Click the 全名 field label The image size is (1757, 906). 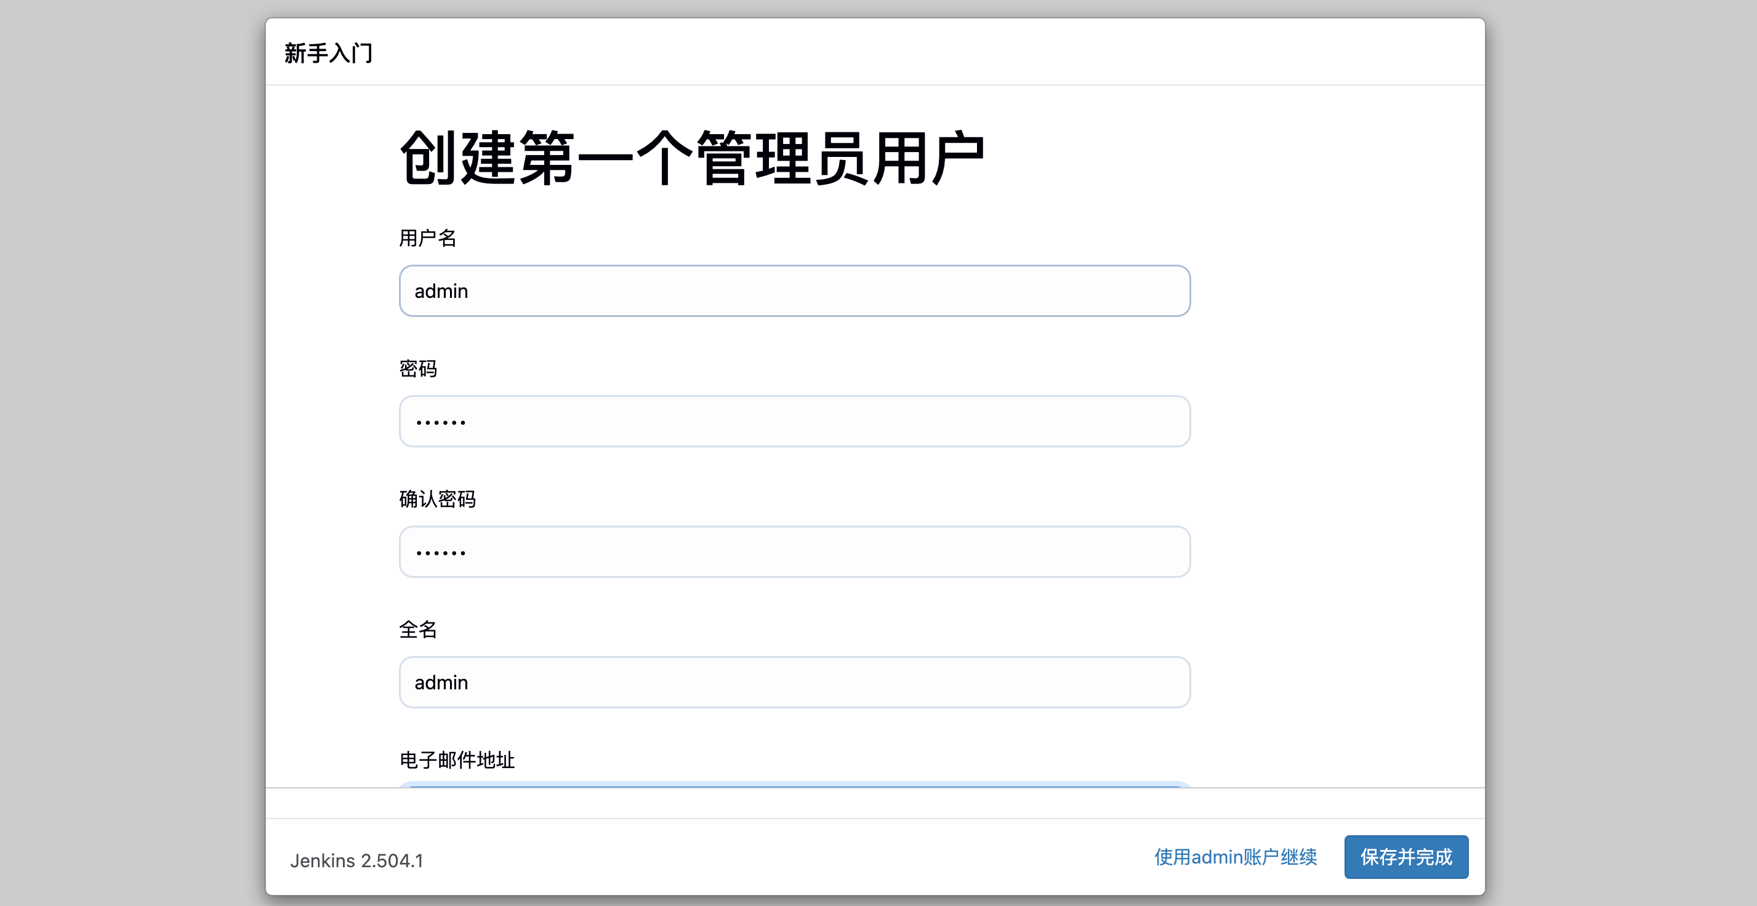coord(418,629)
